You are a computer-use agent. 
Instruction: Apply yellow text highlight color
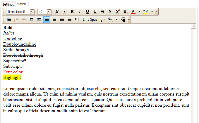click(146, 12)
